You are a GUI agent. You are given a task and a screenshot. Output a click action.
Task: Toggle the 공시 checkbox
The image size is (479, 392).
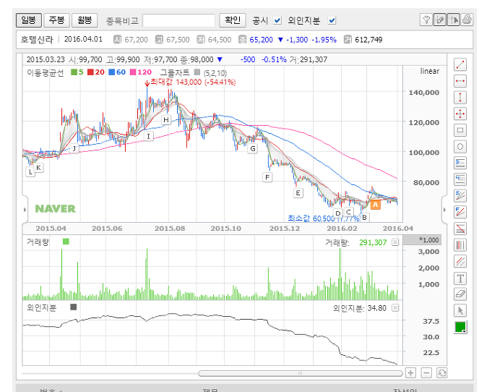point(277,20)
